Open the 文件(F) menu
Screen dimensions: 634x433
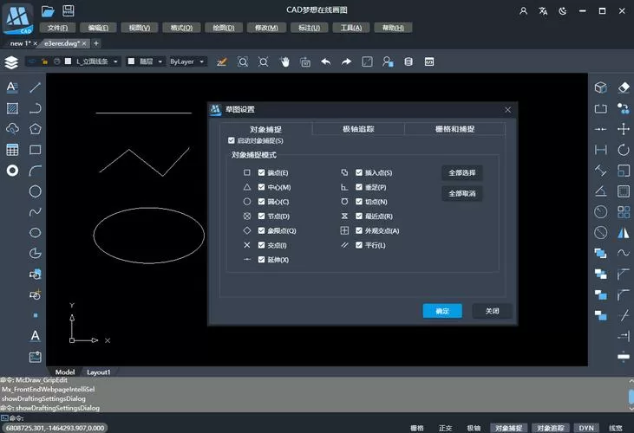pos(57,28)
